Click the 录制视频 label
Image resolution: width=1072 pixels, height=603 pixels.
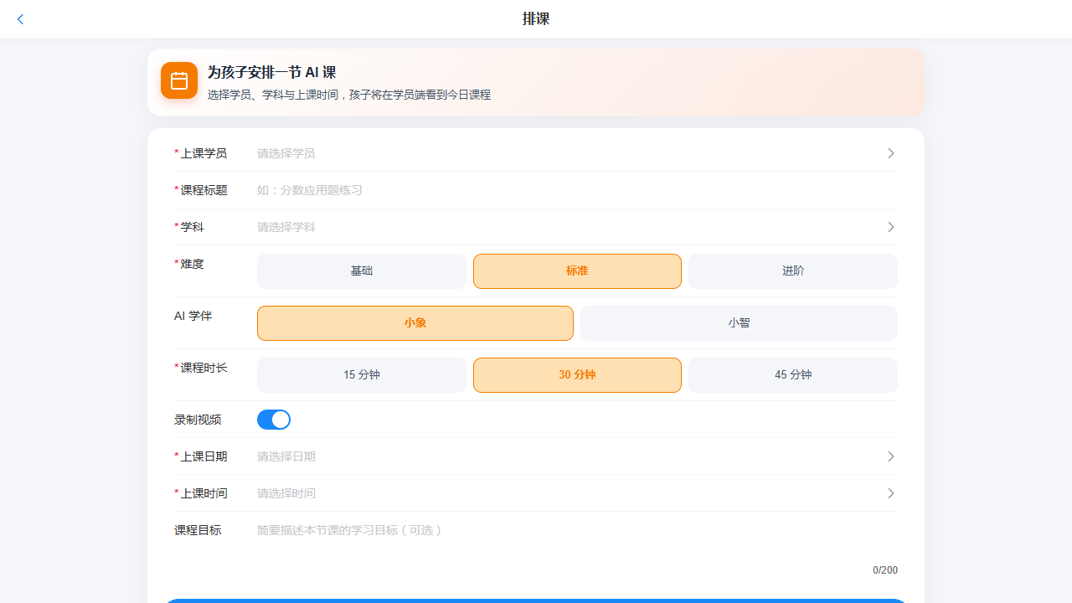tap(198, 420)
